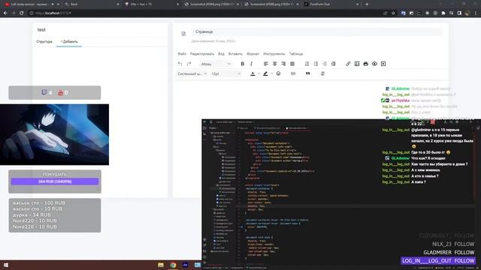Increase paragraph indent
This screenshot has width=481, height=270.
pos(334,64)
